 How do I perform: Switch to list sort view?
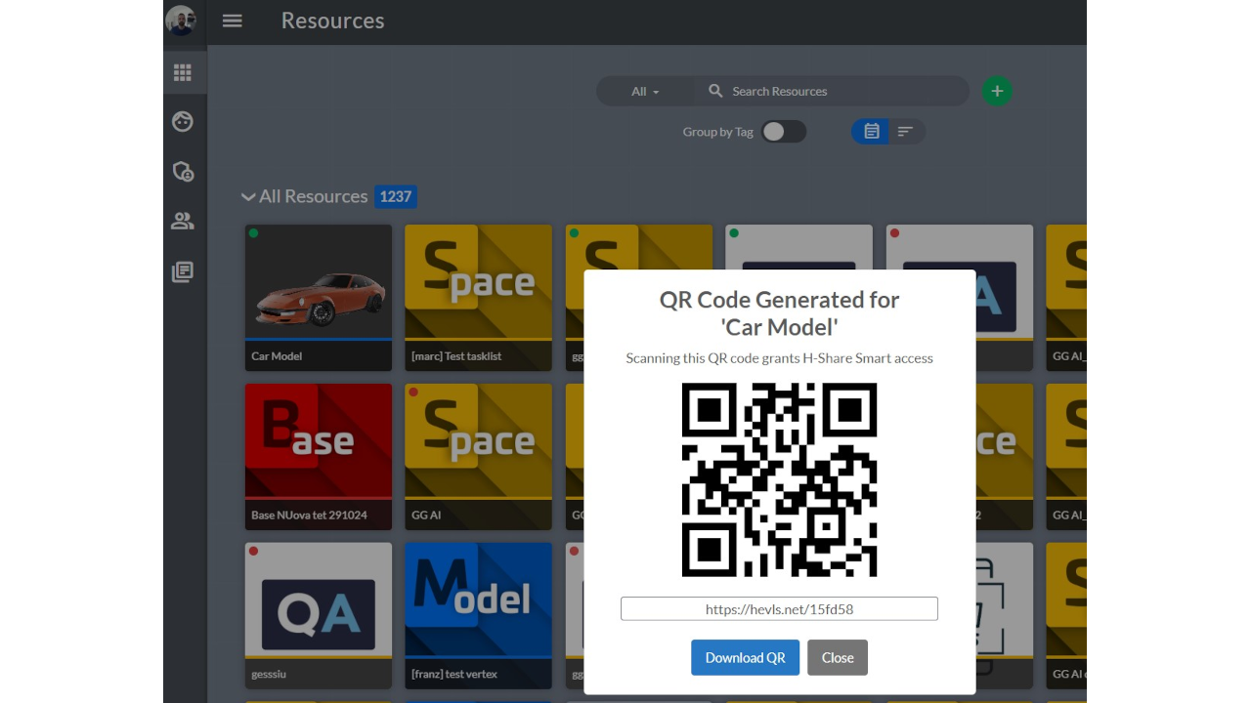coord(906,132)
